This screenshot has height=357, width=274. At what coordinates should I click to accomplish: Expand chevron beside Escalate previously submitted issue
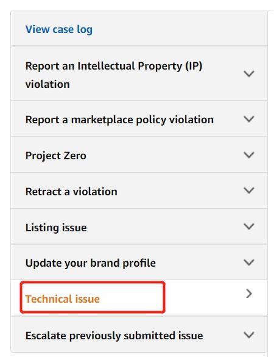pos(249,335)
